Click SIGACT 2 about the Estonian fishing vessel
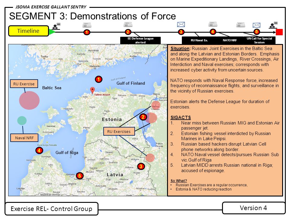This screenshot has width=290, height=217. [221, 136]
